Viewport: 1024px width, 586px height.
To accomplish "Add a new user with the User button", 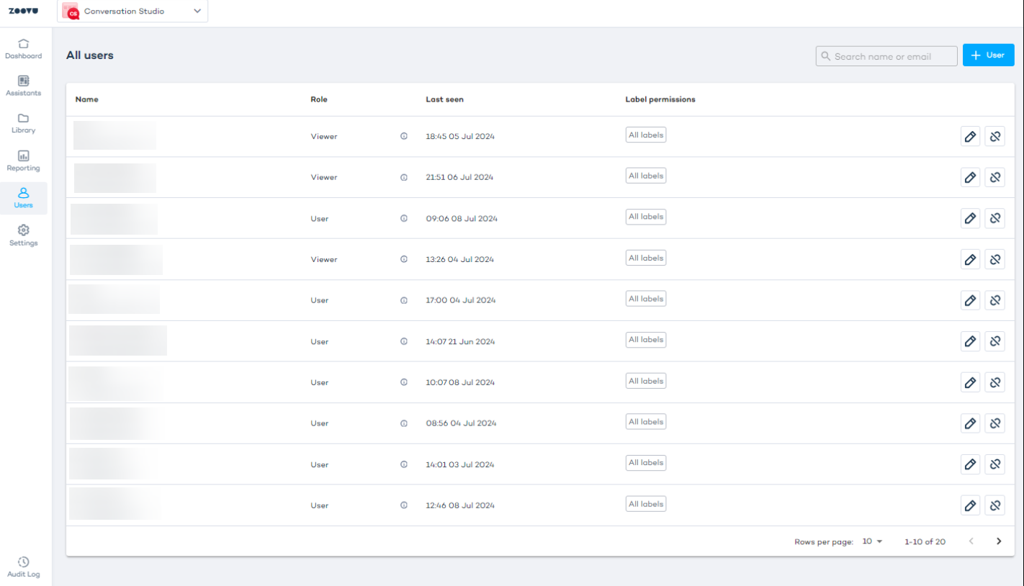I will click(x=988, y=55).
